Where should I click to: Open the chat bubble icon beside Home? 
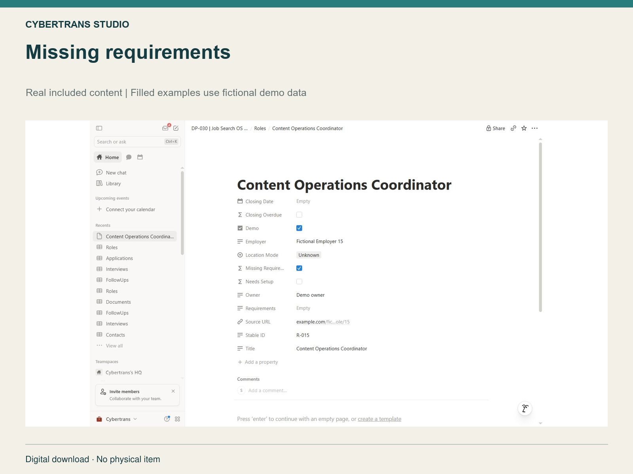click(129, 157)
